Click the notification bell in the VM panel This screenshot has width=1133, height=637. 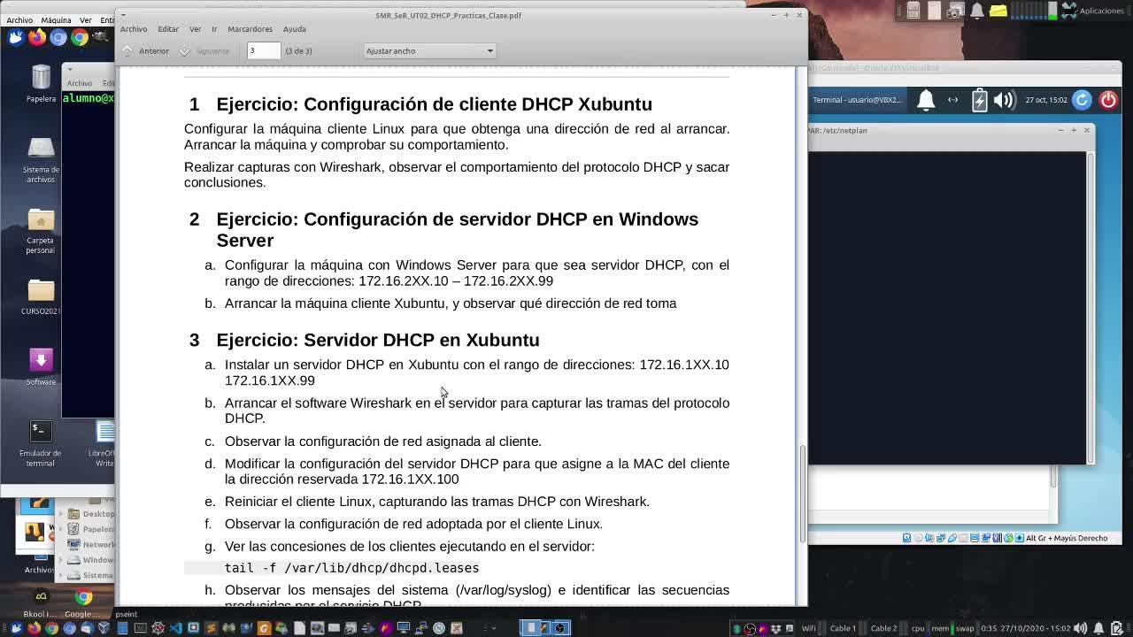pyautogui.click(x=926, y=100)
